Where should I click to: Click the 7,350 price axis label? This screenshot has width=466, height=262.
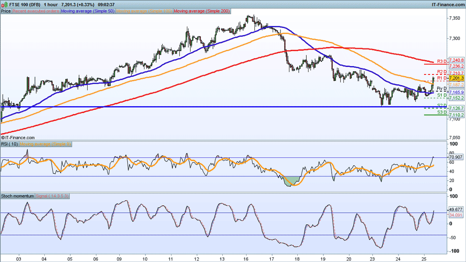[x=455, y=19]
